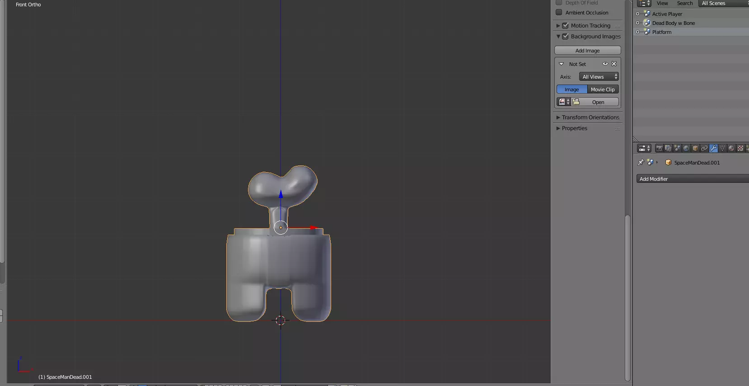The height and width of the screenshot is (386, 749).
Task: Remove the Not Set background image with X
Action: 614,64
